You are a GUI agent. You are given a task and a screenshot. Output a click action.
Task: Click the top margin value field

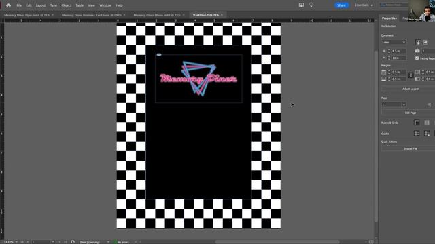(399, 72)
